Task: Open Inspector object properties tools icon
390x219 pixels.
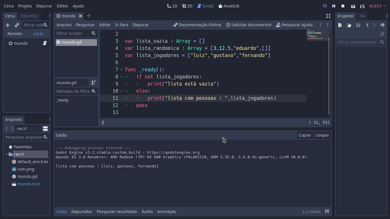Action: [382, 34]
